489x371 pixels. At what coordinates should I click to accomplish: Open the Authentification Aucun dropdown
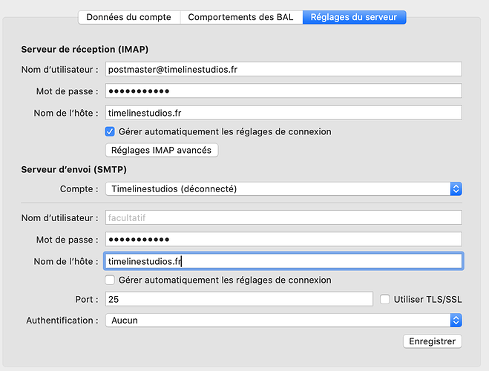tap(283, 321)
